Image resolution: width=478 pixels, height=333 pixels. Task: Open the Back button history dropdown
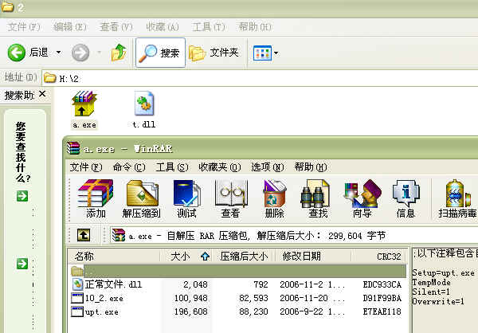[58, 53]
